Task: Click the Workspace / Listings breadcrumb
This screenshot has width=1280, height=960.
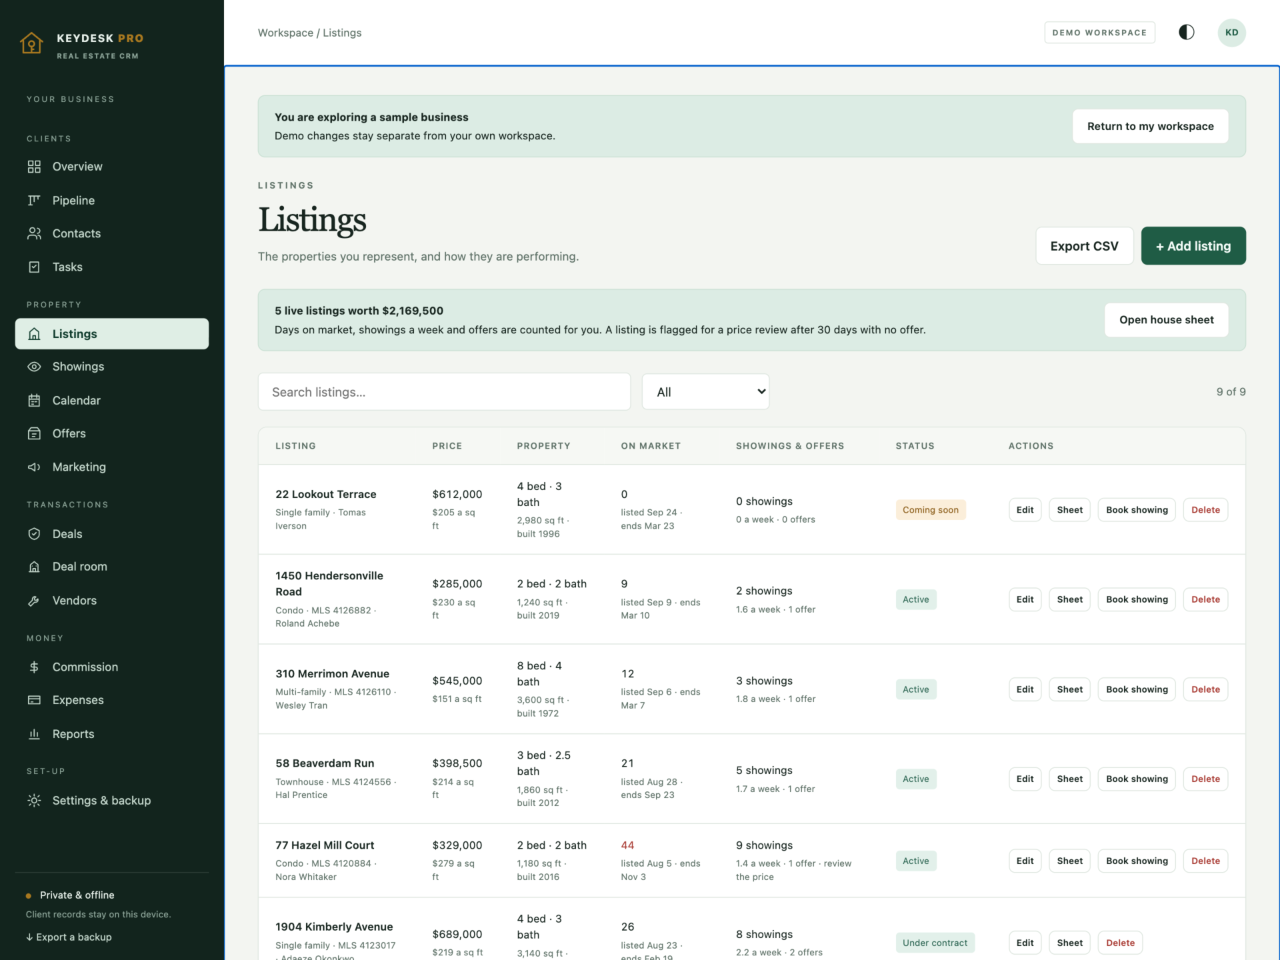Action: tap(309, 33)
